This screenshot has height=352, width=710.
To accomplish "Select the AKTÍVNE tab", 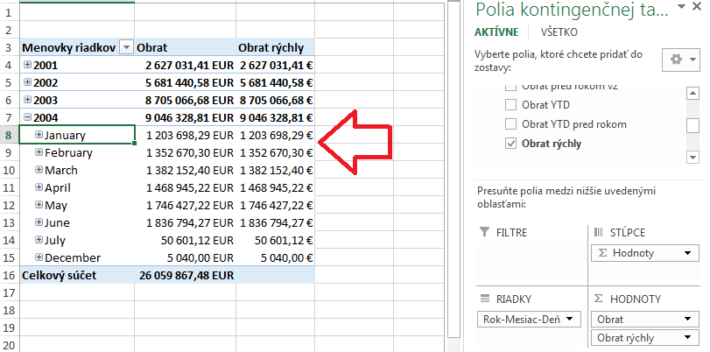I will [496, 32].
